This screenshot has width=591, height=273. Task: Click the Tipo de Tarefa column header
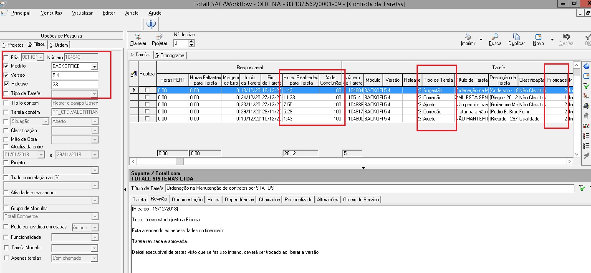438,80
